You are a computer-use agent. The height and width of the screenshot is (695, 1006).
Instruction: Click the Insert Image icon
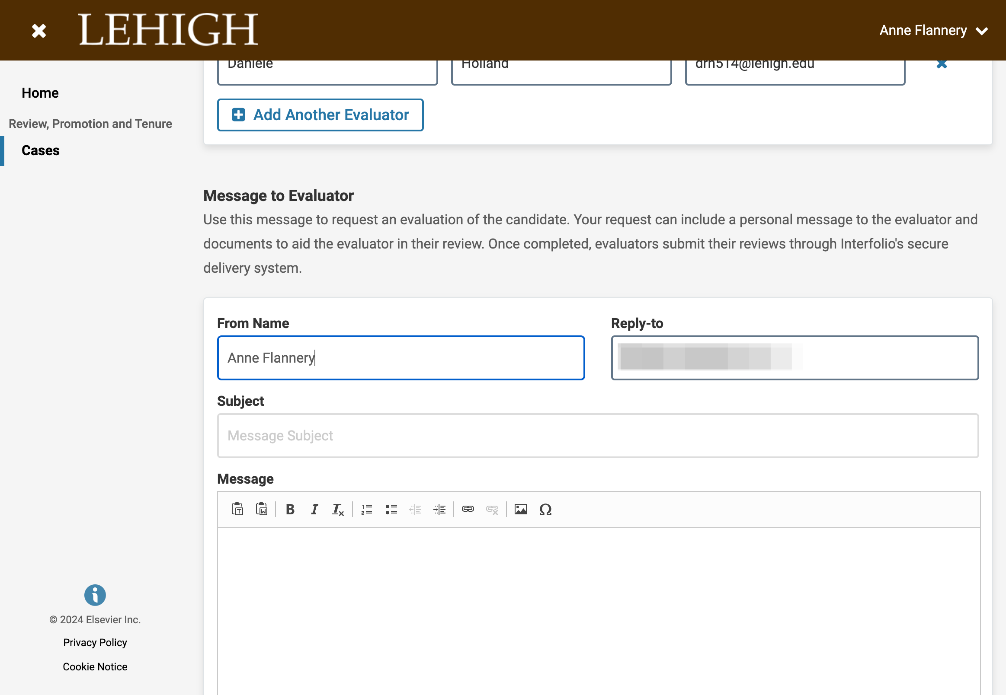pyautogui.click(x=521, y=509)
